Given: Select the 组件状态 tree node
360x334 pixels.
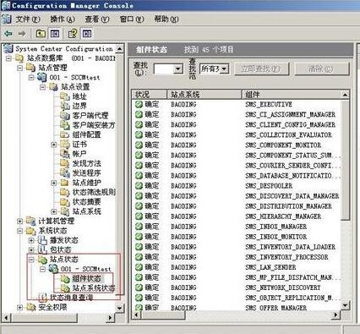Looking at the screenshot, I should (x=87, y=279).
